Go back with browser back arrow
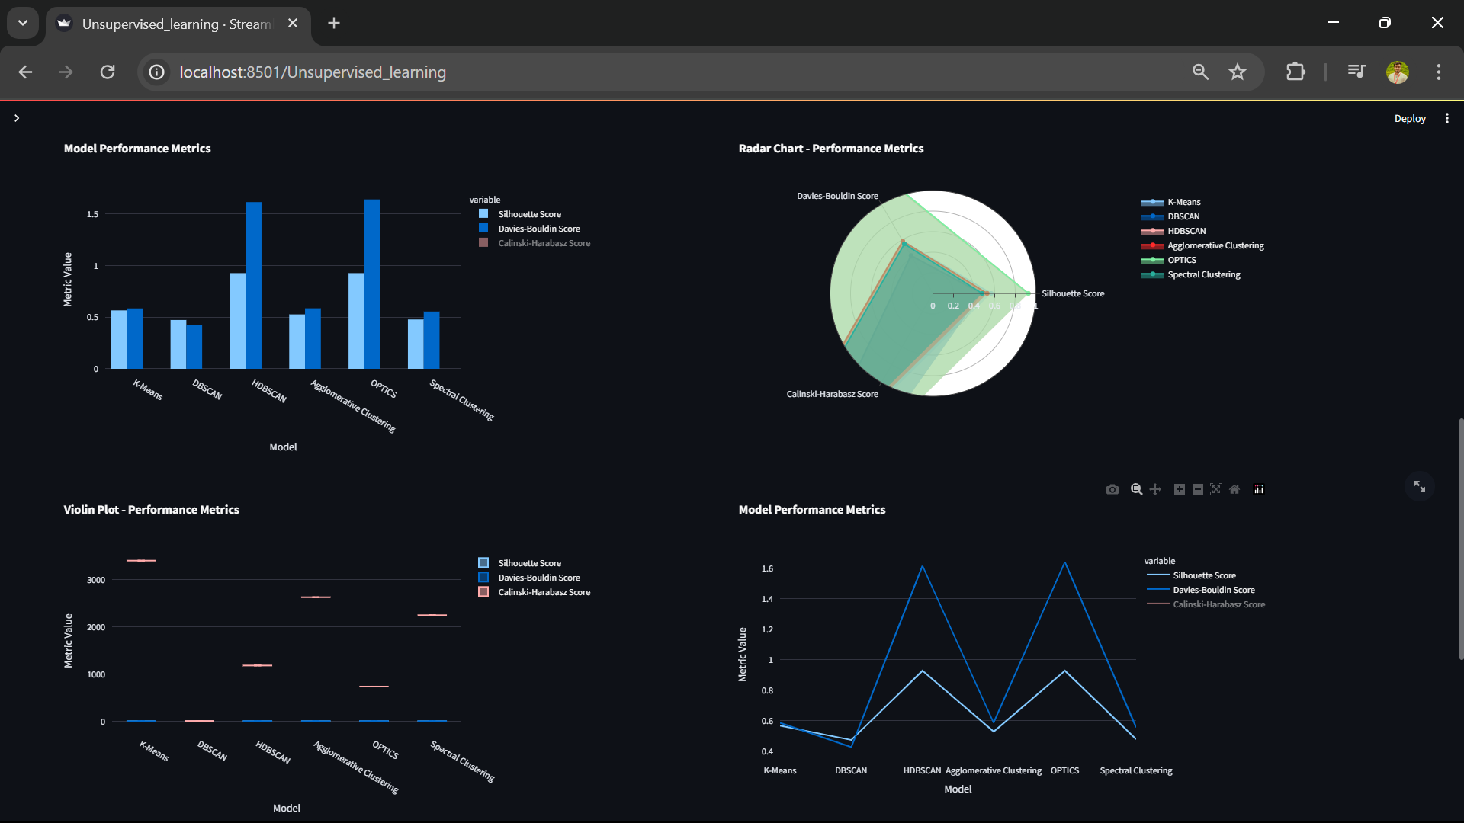Viewport: 1464px width, 823px height. tap(25, 72)
